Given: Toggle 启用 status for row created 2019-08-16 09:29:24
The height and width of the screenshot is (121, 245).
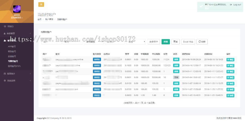Looking at the screenshot, I should [176, 59].
